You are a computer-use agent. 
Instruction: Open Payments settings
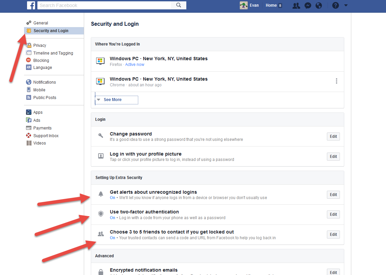click(42, 128)
